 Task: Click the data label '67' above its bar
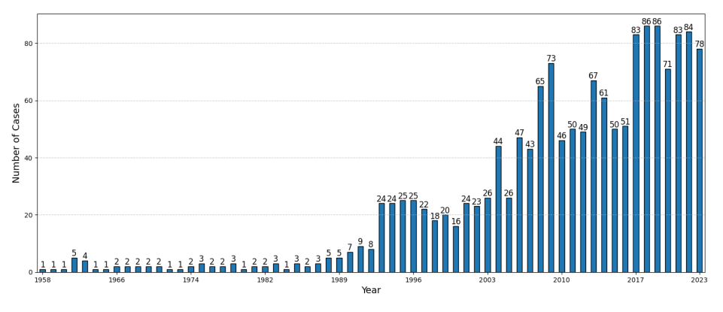[594, 76]
